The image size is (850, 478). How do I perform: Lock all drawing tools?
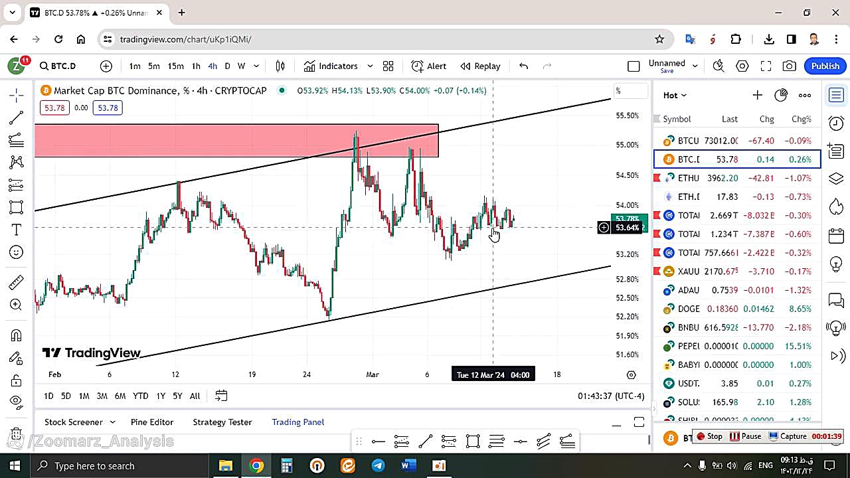point(17,380)
